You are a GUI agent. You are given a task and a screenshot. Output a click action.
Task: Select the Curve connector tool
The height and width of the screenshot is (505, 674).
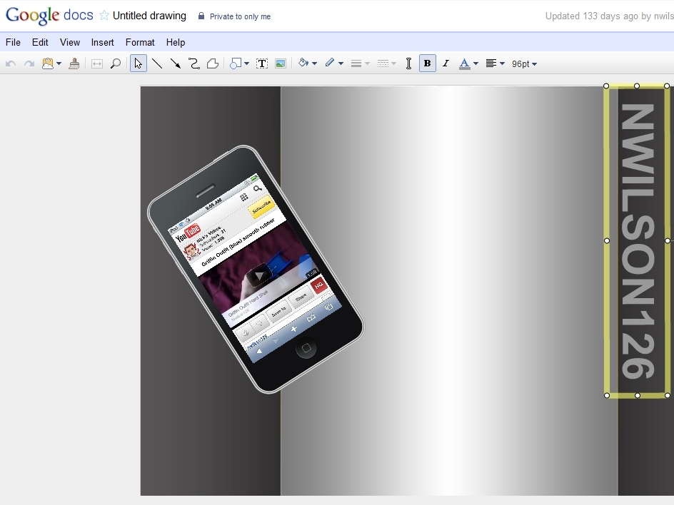tap(194, 63)
